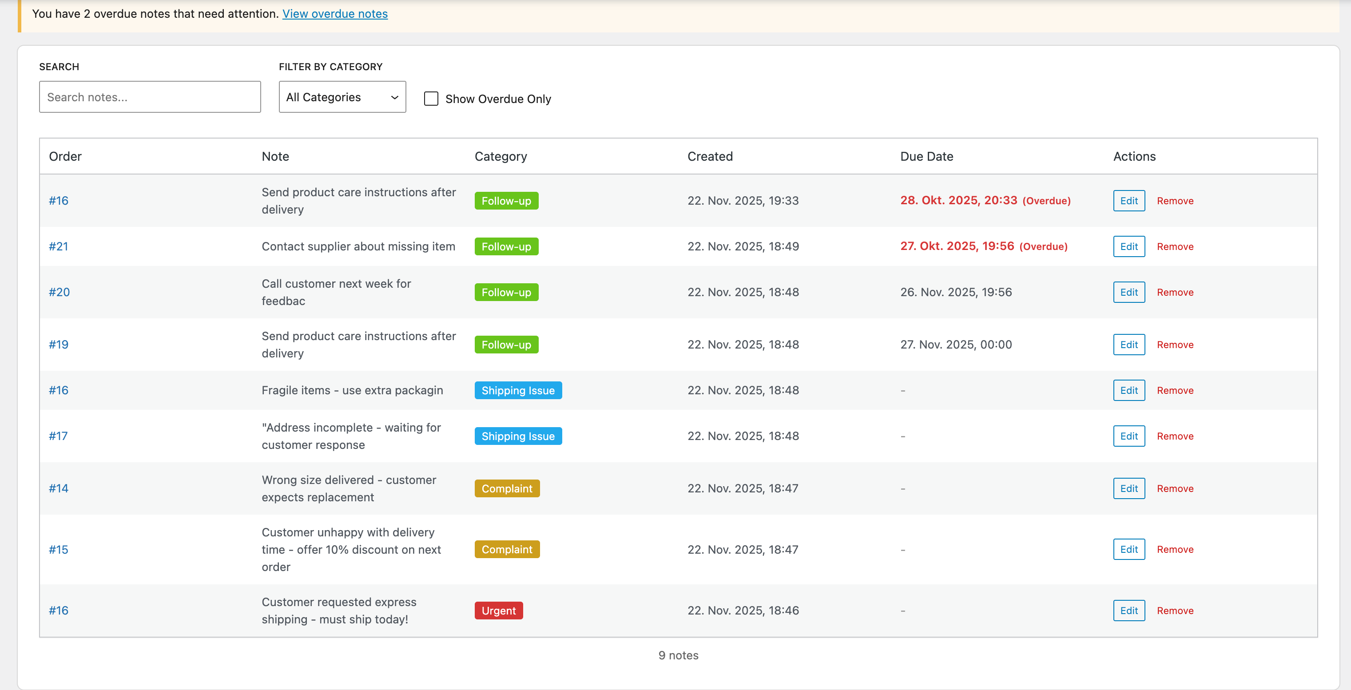
Task: Open order #14 link
Action: [x=58, y=489]
